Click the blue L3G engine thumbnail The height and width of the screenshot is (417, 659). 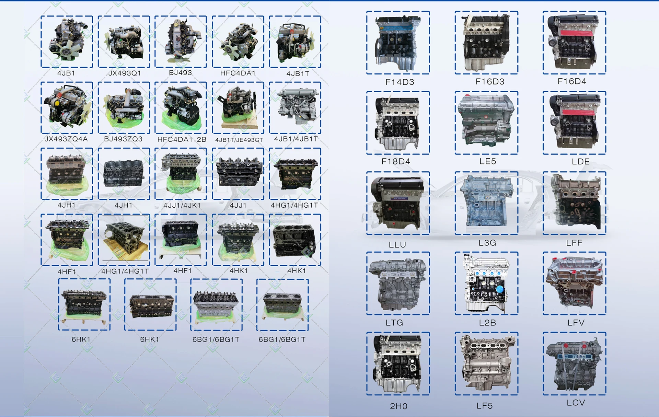pos(486,203)
